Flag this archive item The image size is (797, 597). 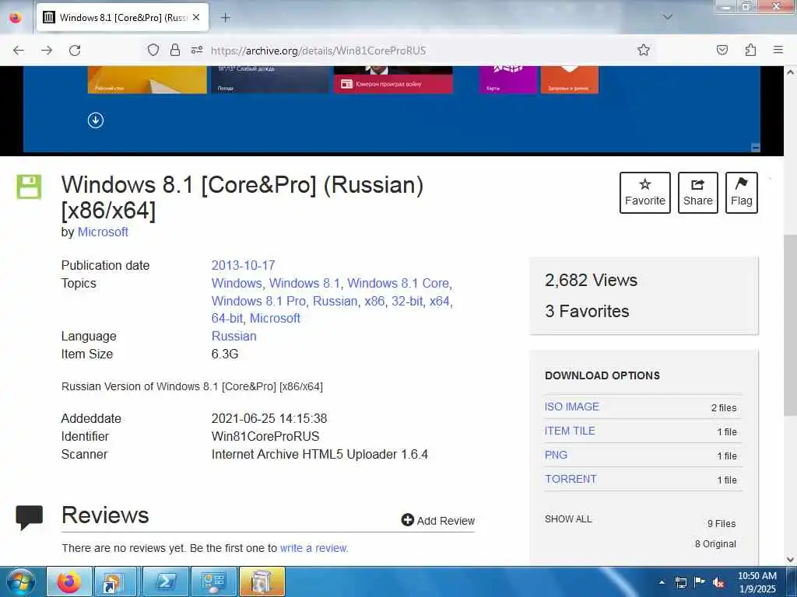coord(742,193)
